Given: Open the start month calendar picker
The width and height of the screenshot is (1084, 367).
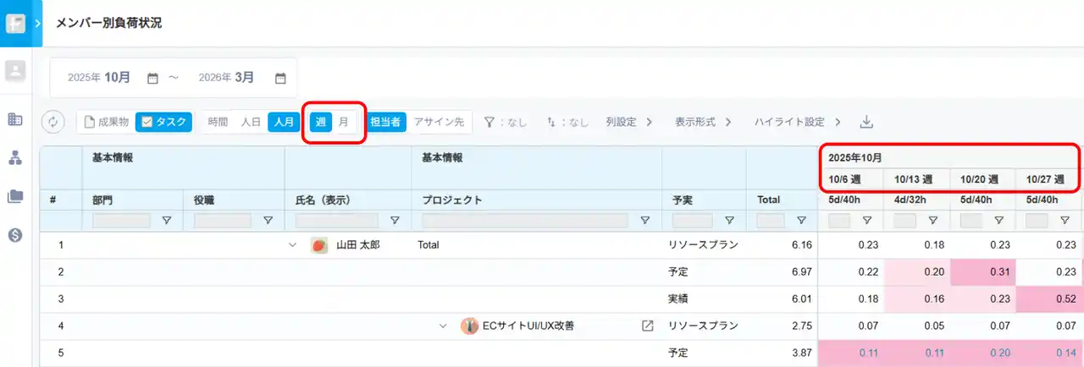Looking at the screenshot, I should point(152,78).
